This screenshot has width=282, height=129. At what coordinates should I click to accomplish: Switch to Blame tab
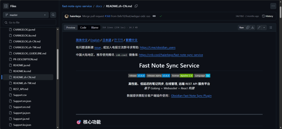95,28
